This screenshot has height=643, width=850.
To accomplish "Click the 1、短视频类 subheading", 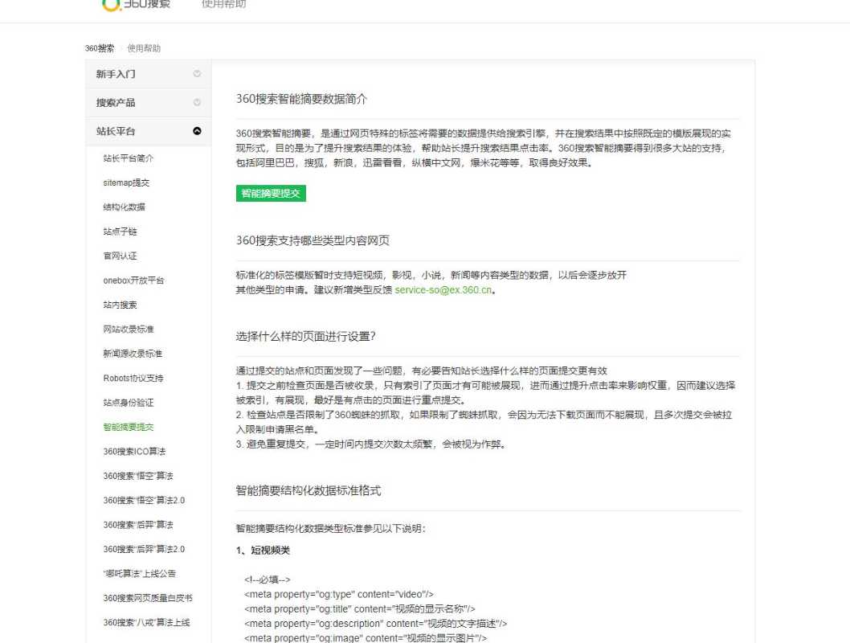I will point(263,550).
